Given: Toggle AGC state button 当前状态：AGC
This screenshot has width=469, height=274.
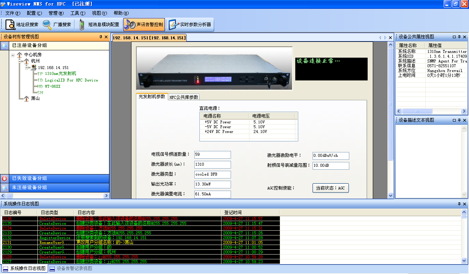Looking at the screenshot, I should coord(330,188).
